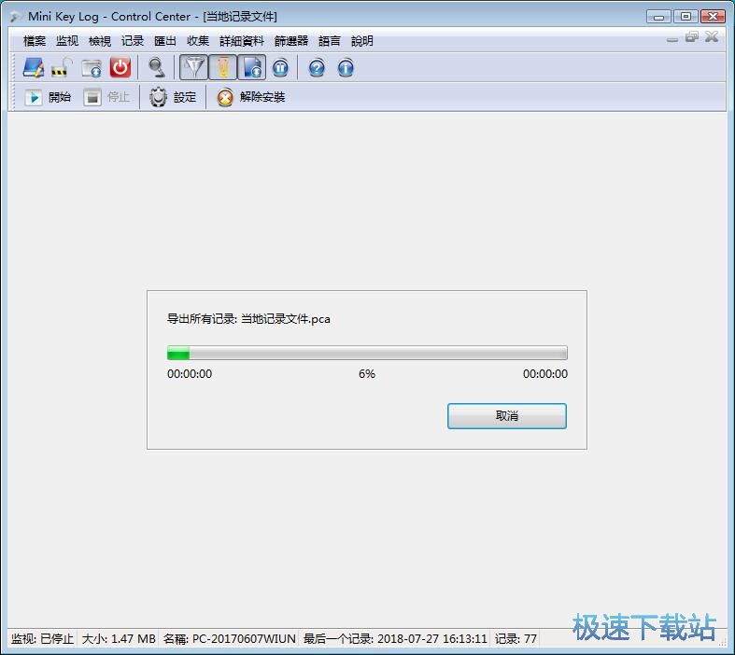The width and height of the screenshot is (735, 655).
Task: Click the Mini Key Log title bar icon
Action: (16, 17)
